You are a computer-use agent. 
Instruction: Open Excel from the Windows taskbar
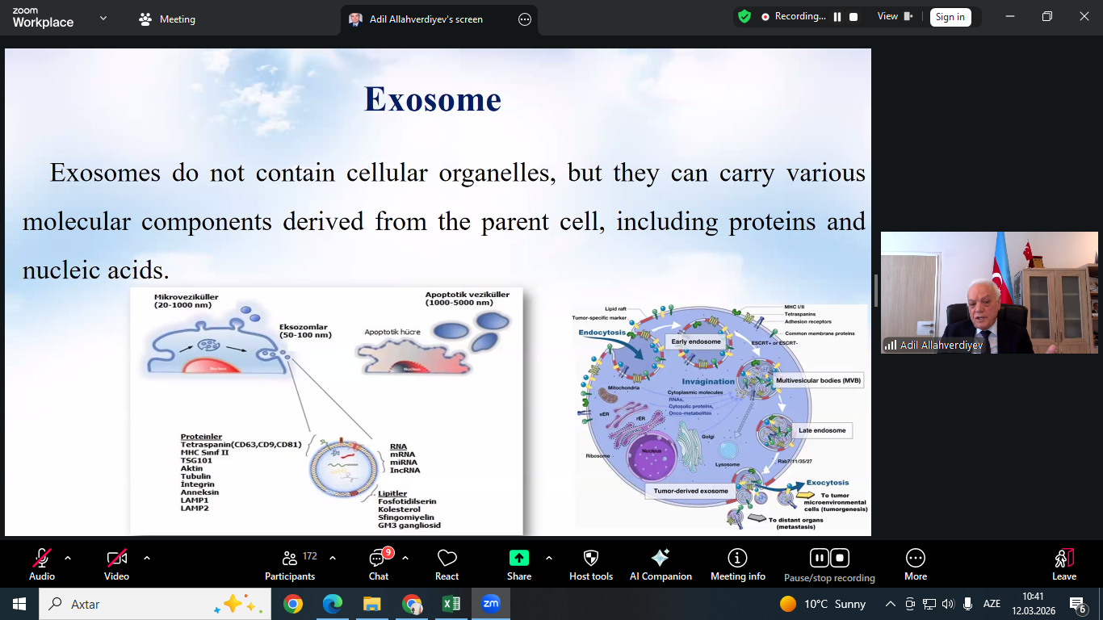tap(451, 604)
